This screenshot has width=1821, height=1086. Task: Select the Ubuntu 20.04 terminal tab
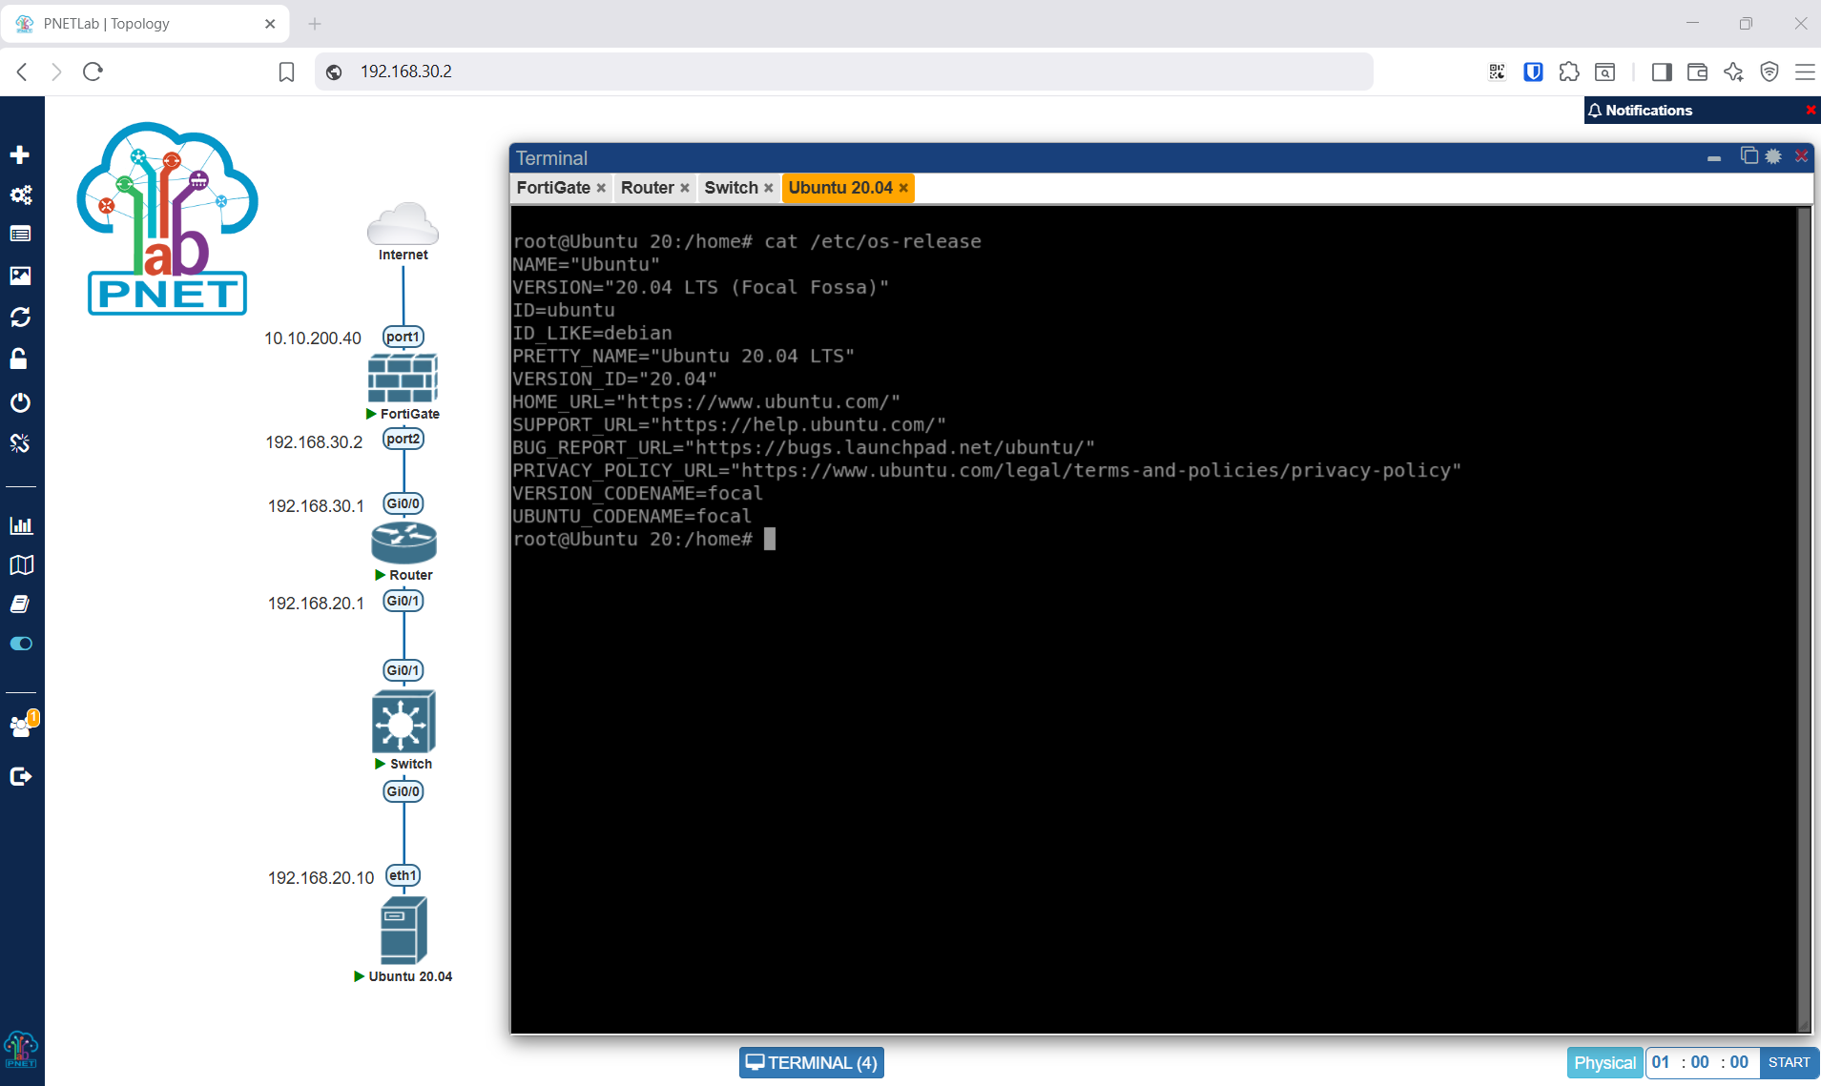(839, 188)
